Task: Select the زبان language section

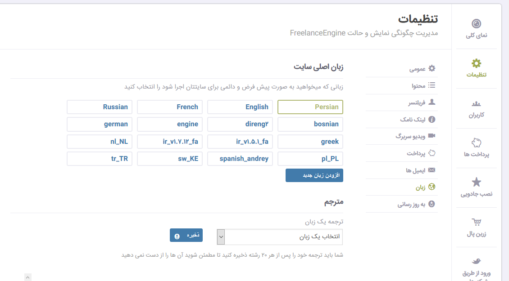Action: coord(401,187)
